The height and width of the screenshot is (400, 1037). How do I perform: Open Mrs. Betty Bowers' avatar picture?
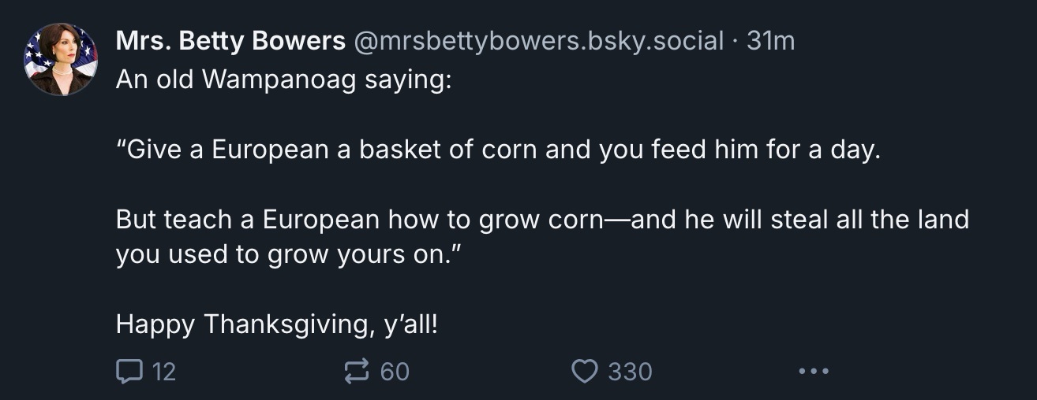[x=61, y=59]
